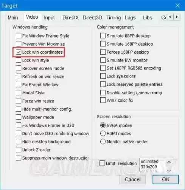Confirm settings with OK button

[x=166, y=179]
